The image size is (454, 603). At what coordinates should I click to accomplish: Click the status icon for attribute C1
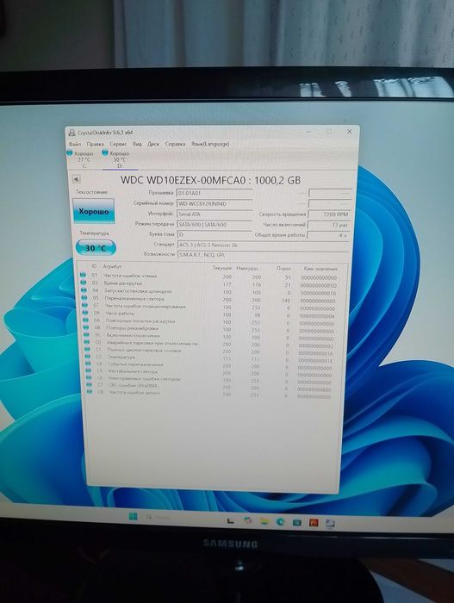point(87,349)
